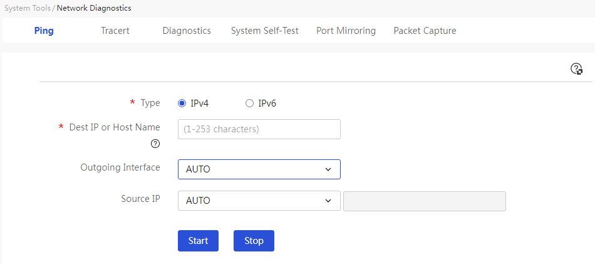Open the Port Mirroring tab
This screenshot has width=595, height=264.
point(346,31)
